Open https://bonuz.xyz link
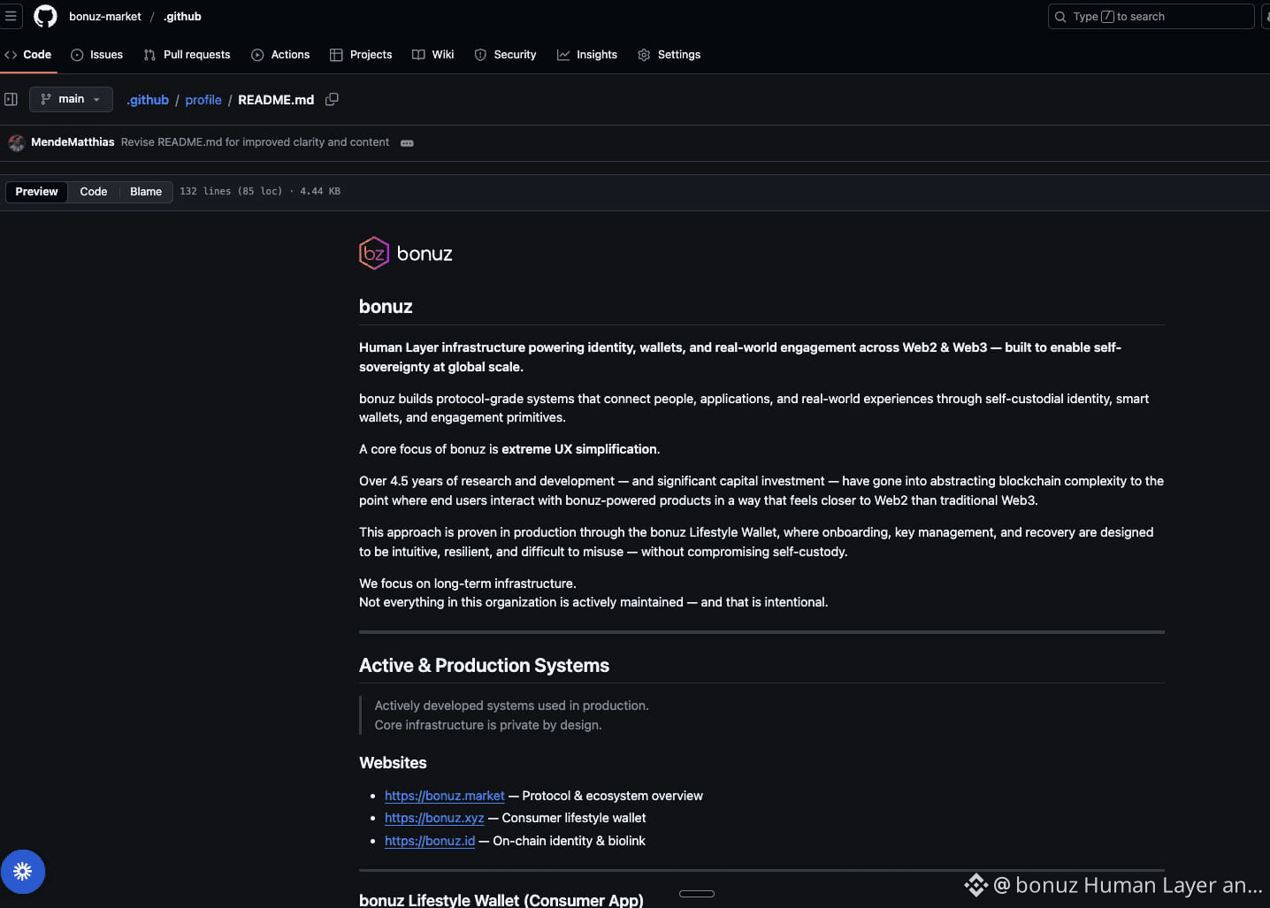Image resolution: width=1270 pixels, height=908 pixels. [x=434, y=818]
